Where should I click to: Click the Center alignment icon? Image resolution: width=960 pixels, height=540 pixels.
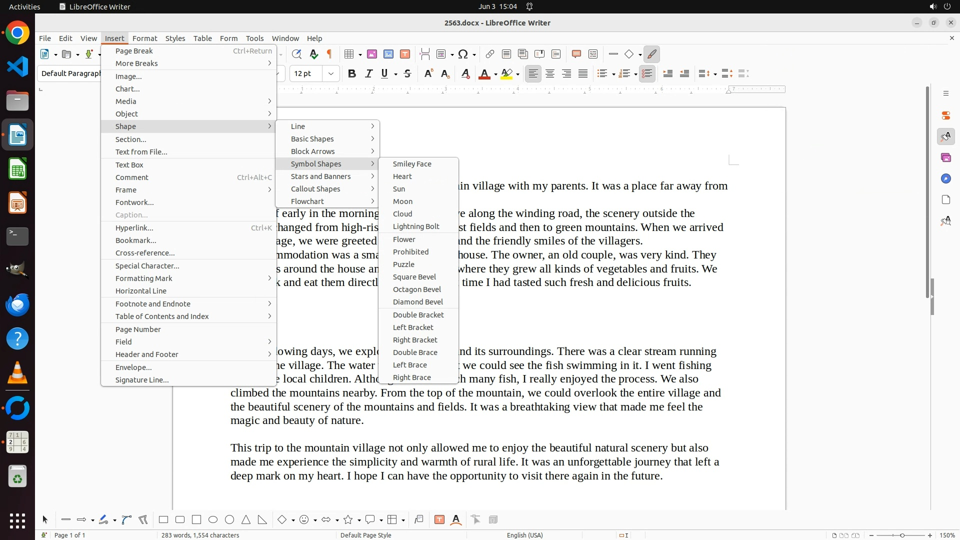pos(550,74)
